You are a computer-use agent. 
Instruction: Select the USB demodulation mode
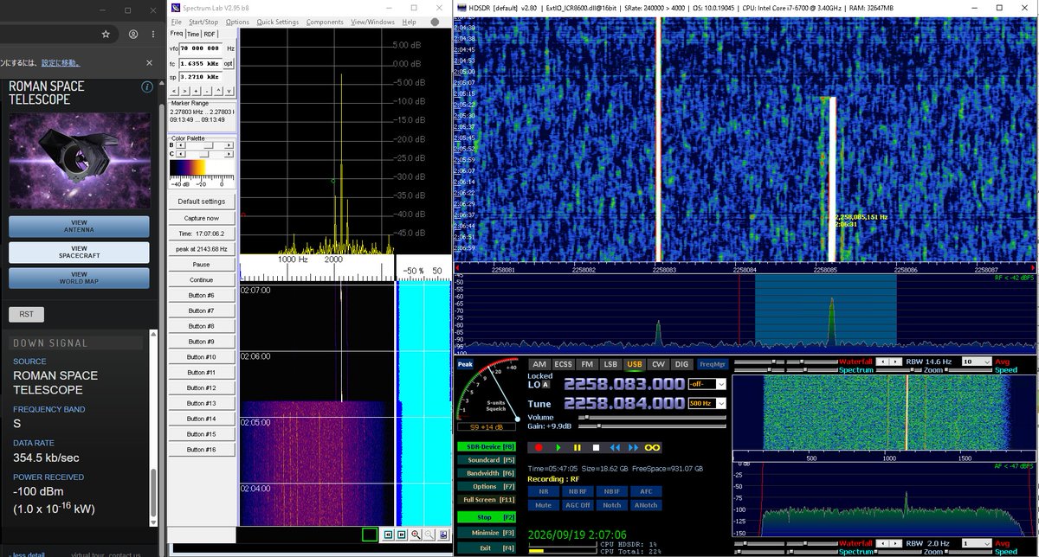point(634,364)
